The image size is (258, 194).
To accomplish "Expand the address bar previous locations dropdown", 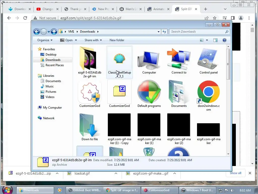I will tap(158, 32).
